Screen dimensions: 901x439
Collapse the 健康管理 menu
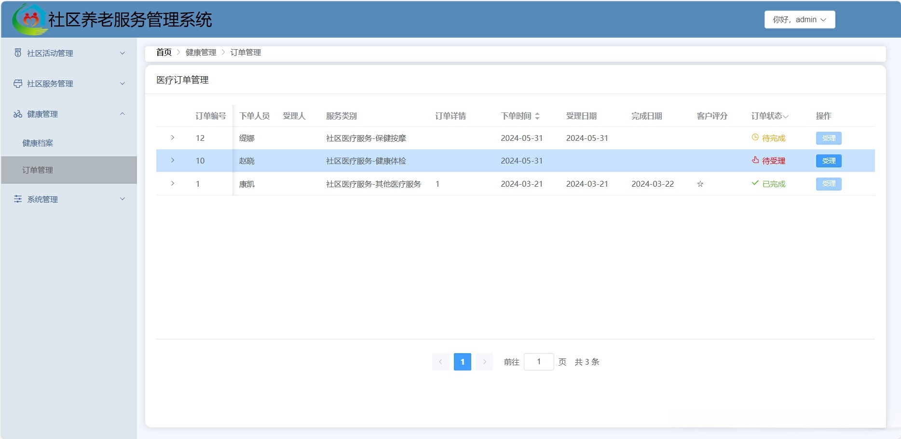click(123, 114)
